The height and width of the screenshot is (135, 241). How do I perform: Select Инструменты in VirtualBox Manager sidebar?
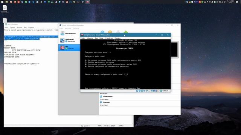(x=69, y=33)
